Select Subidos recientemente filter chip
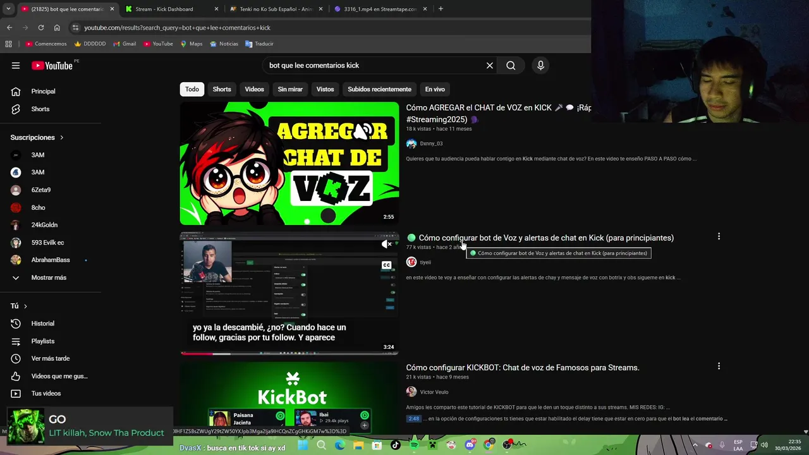The width and height of the screenshot is (809, 455). point(379,89)
